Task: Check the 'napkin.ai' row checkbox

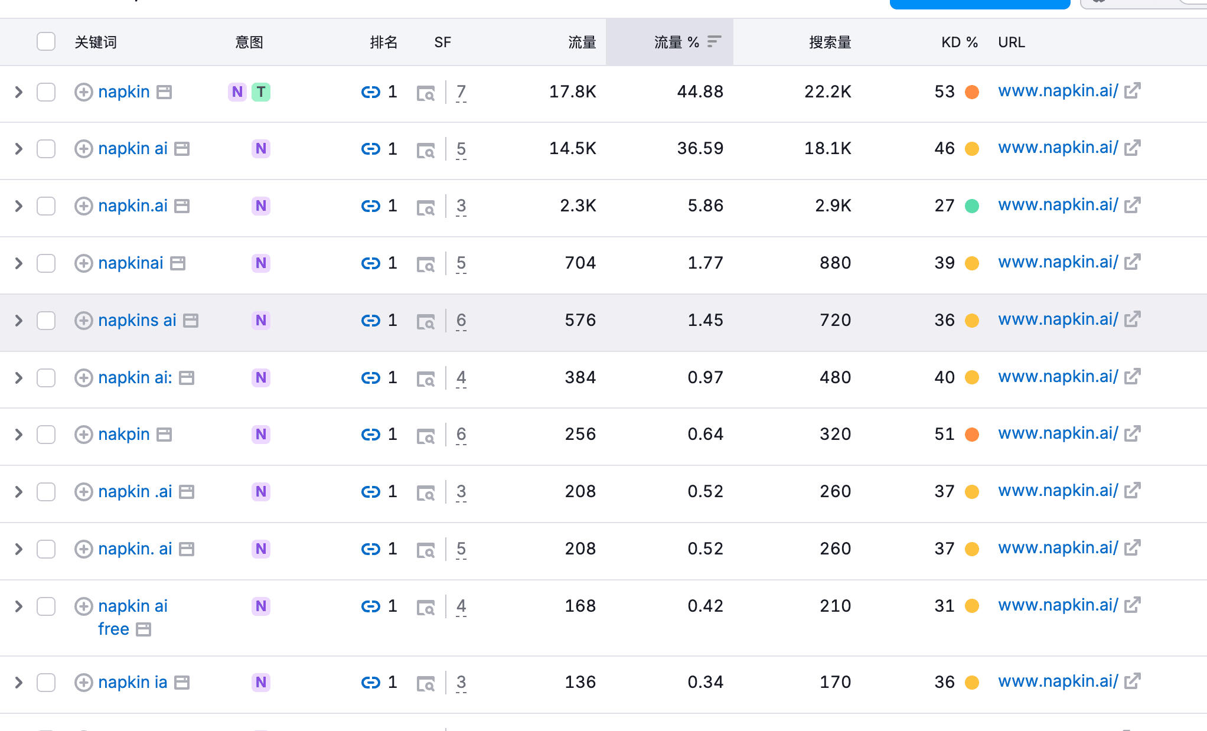Action: pos(46,206)
